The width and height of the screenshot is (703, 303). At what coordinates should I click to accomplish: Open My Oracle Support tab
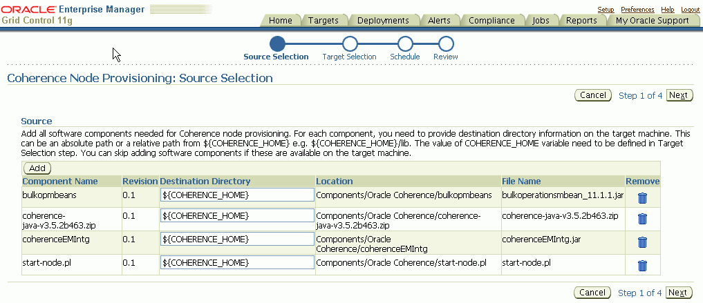coord(652,21)
